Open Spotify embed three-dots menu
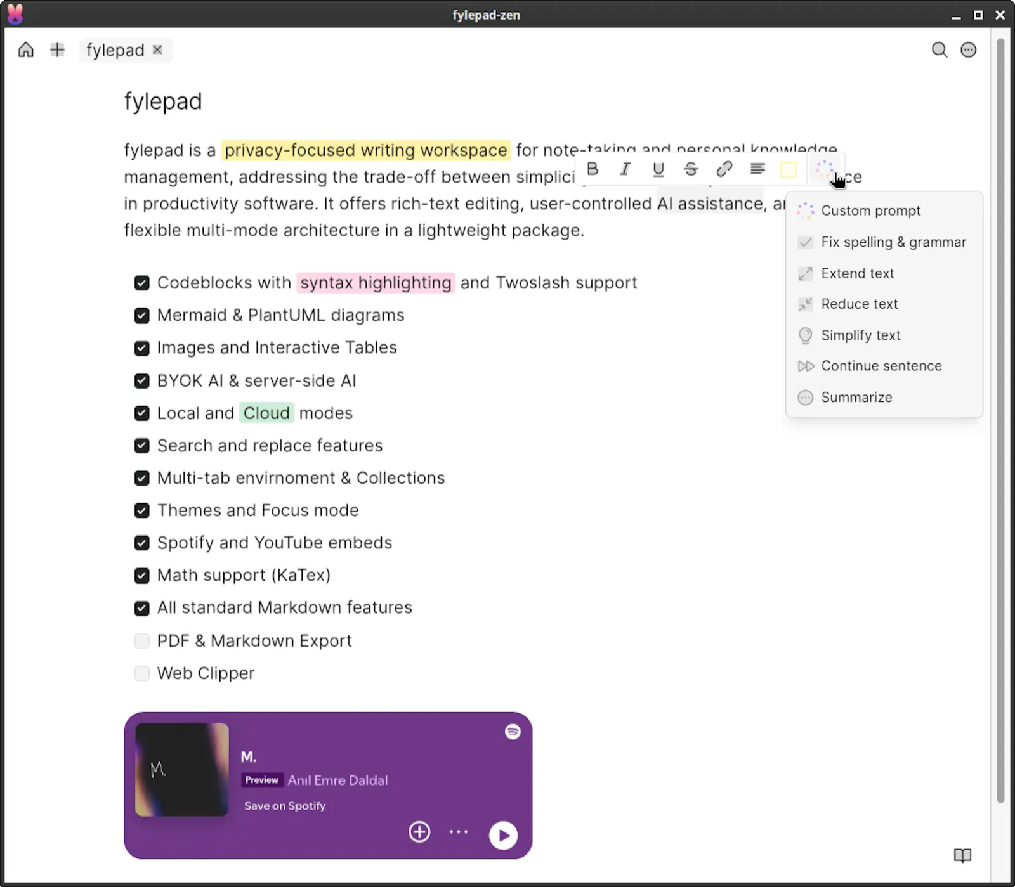 459,832
